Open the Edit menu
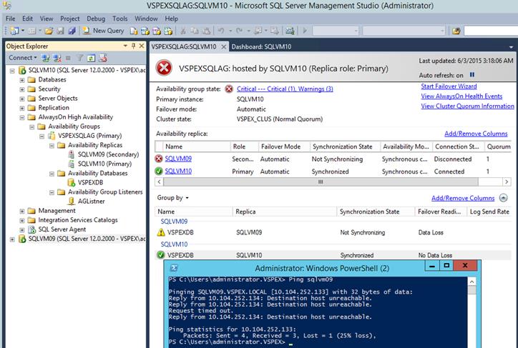This screenshot has width=518, height=348. click(x=27, y=19)
